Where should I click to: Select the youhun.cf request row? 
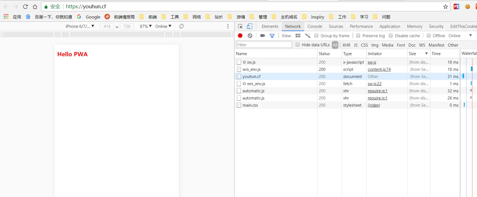coord(347,77)
